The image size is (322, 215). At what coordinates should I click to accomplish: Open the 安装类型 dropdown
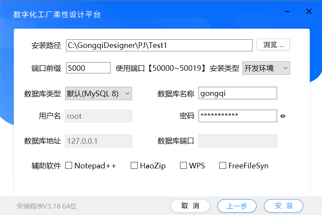click(x=266, y=68)
